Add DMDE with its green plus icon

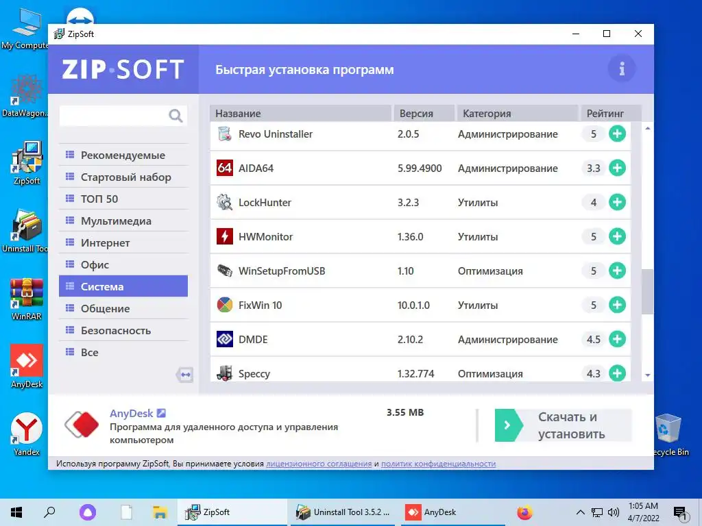[617, 339]
